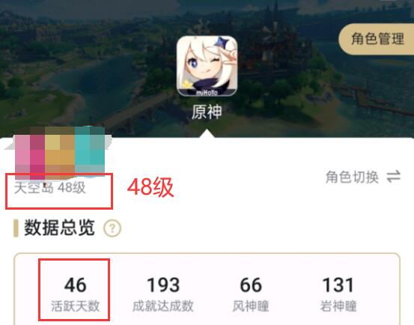Select the 46 active days number
414x325 pixels.
pyautogui.click(x=76, y=285)
